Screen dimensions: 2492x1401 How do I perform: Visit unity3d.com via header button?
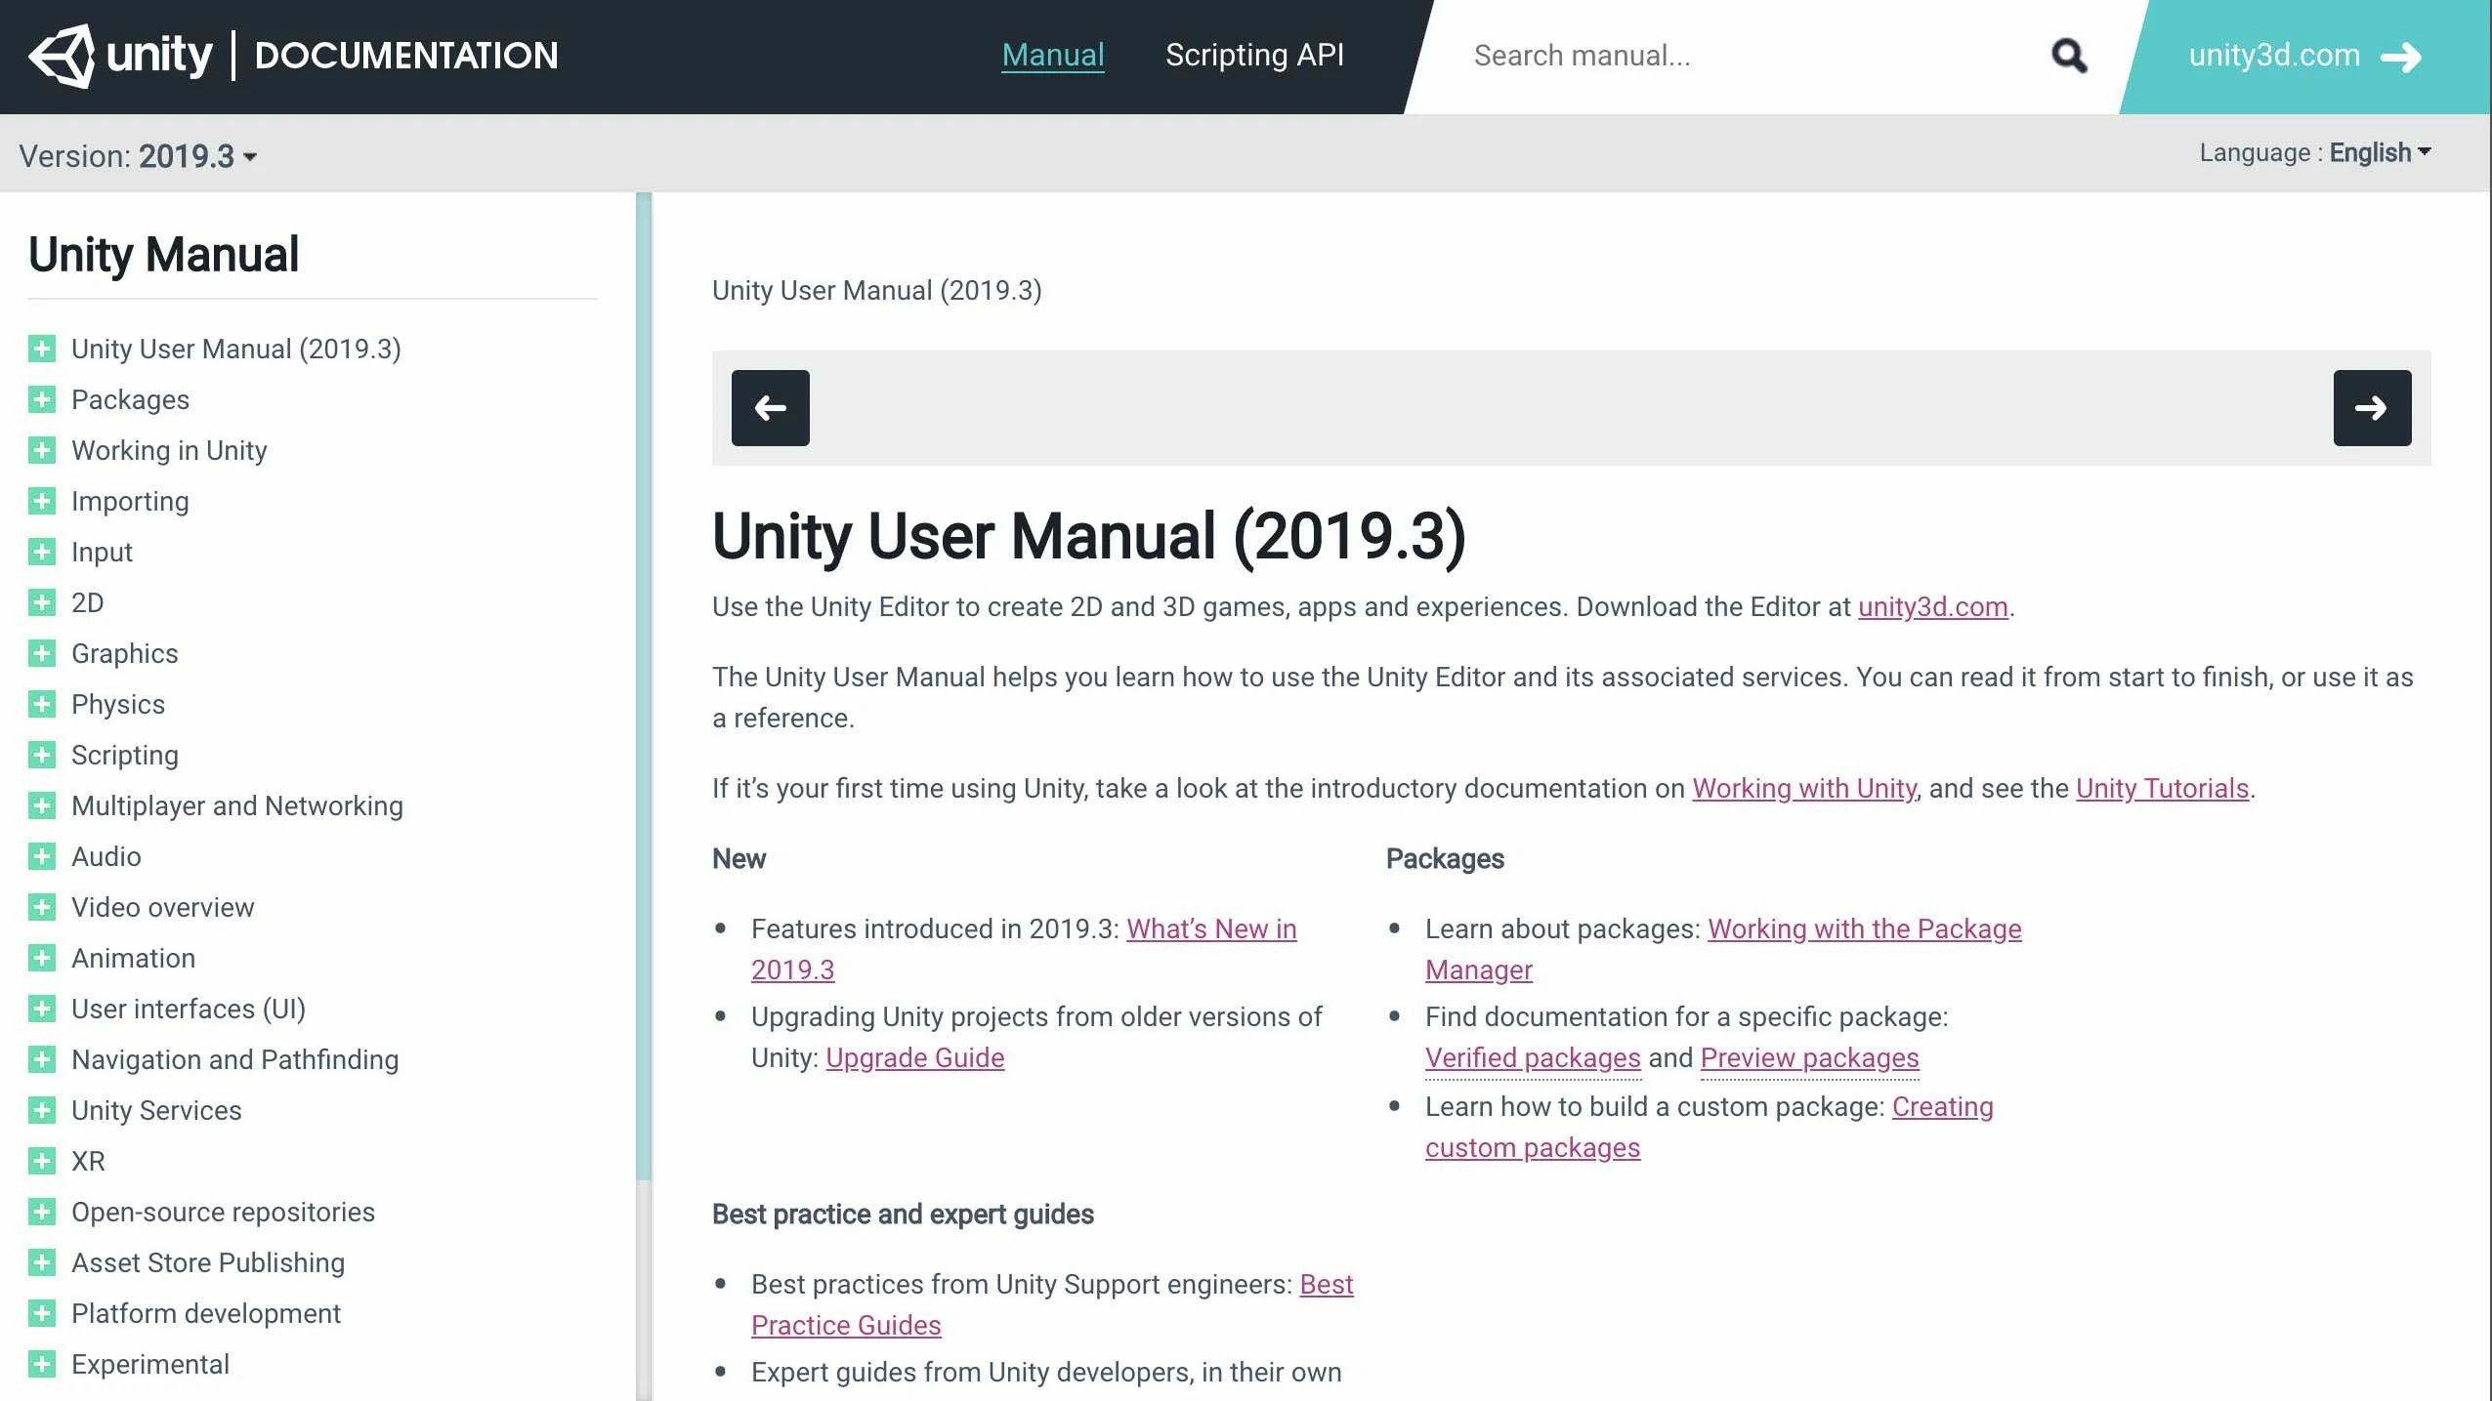coord(2305,57)
